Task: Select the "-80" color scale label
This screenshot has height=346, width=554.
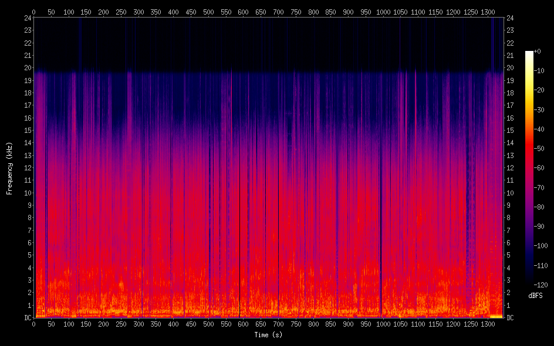Action: coord(539,207)
